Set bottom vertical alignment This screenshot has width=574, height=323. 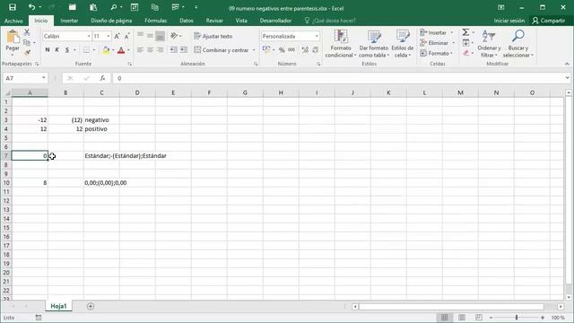(x=160, y=36)
